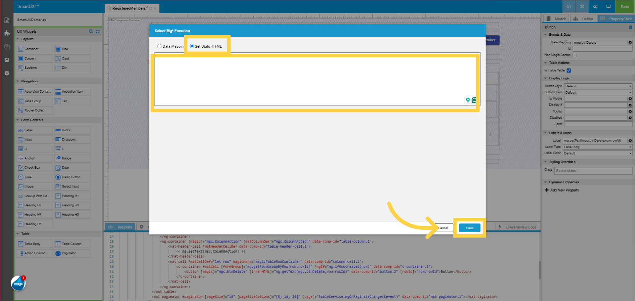Pick the Container layout widget
This screenshot has height=301, width=635.
35,49
